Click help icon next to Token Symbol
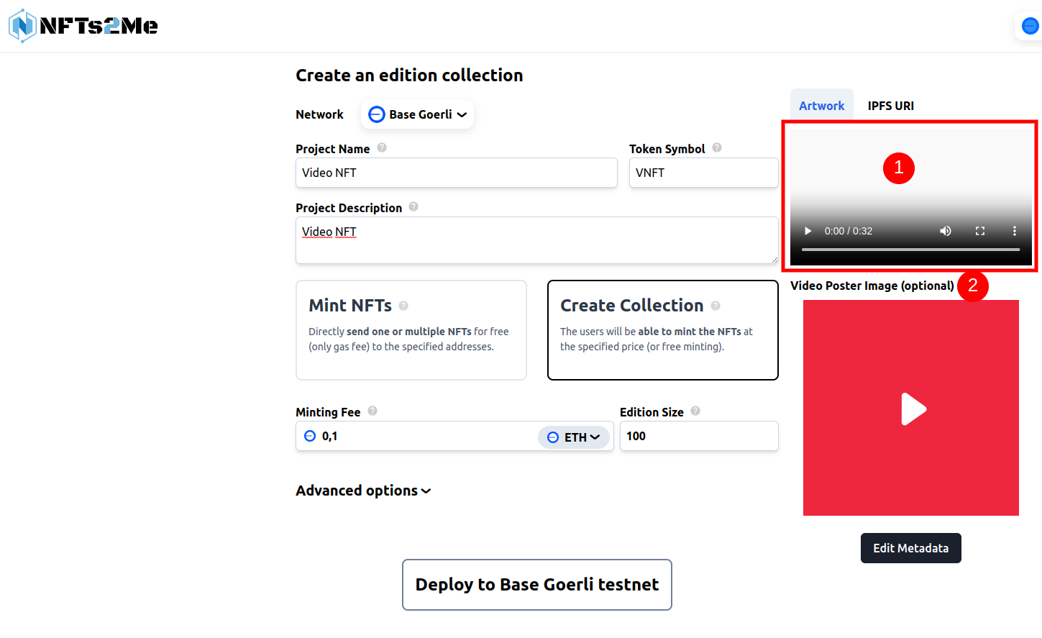 tap(717, 147)
